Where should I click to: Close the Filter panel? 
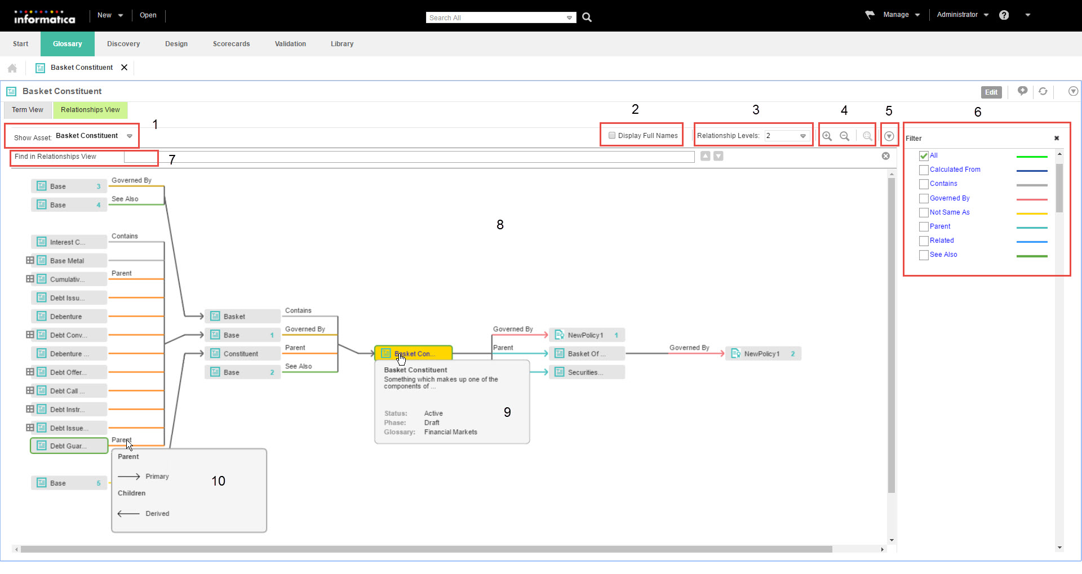click(x=1057, y=138)
